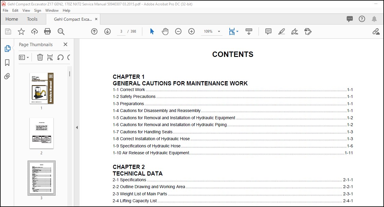Open the stamp tool
Viewport: 384px width, 207px height.
(308, 31)
